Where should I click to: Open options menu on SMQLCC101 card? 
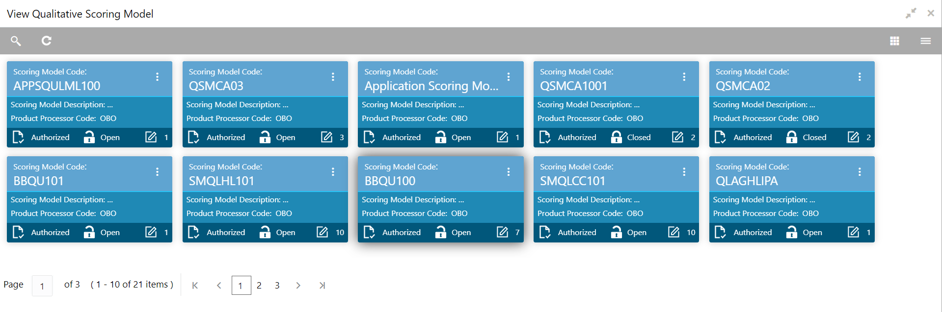[684, 172]
